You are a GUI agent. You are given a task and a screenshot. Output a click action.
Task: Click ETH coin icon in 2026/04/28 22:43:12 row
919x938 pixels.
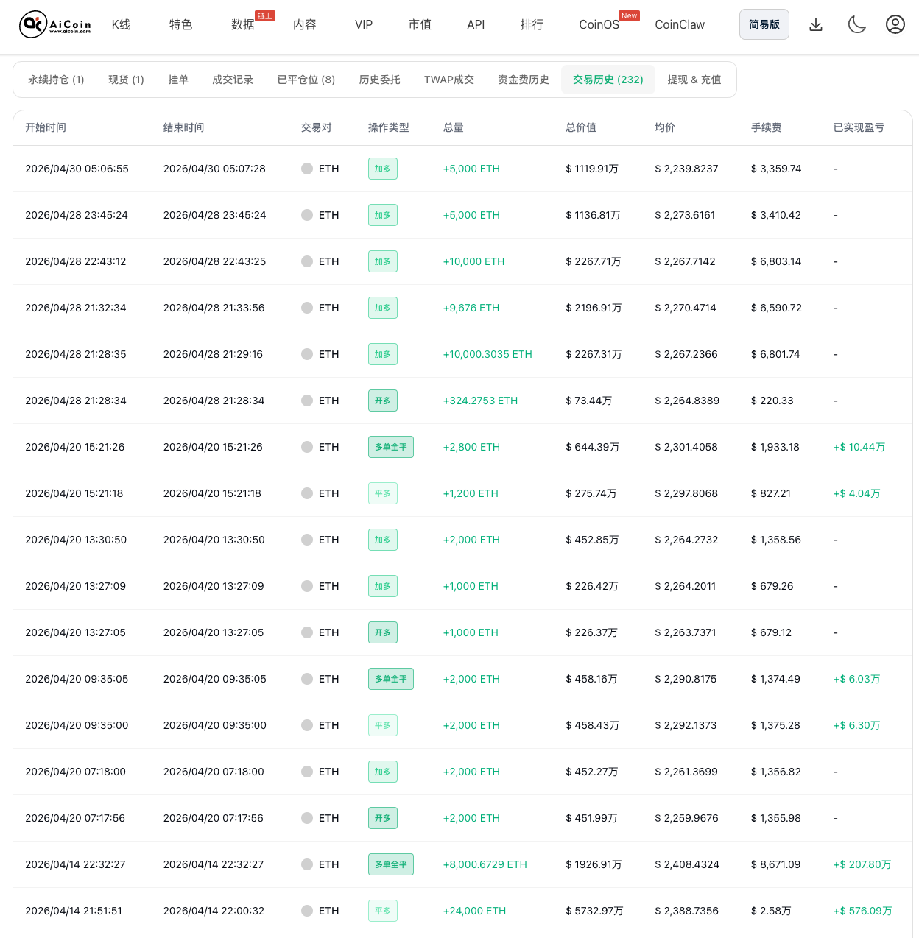307,261
